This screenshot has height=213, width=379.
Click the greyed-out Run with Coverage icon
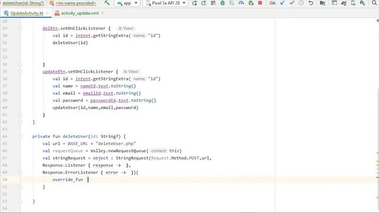point(232,3)
